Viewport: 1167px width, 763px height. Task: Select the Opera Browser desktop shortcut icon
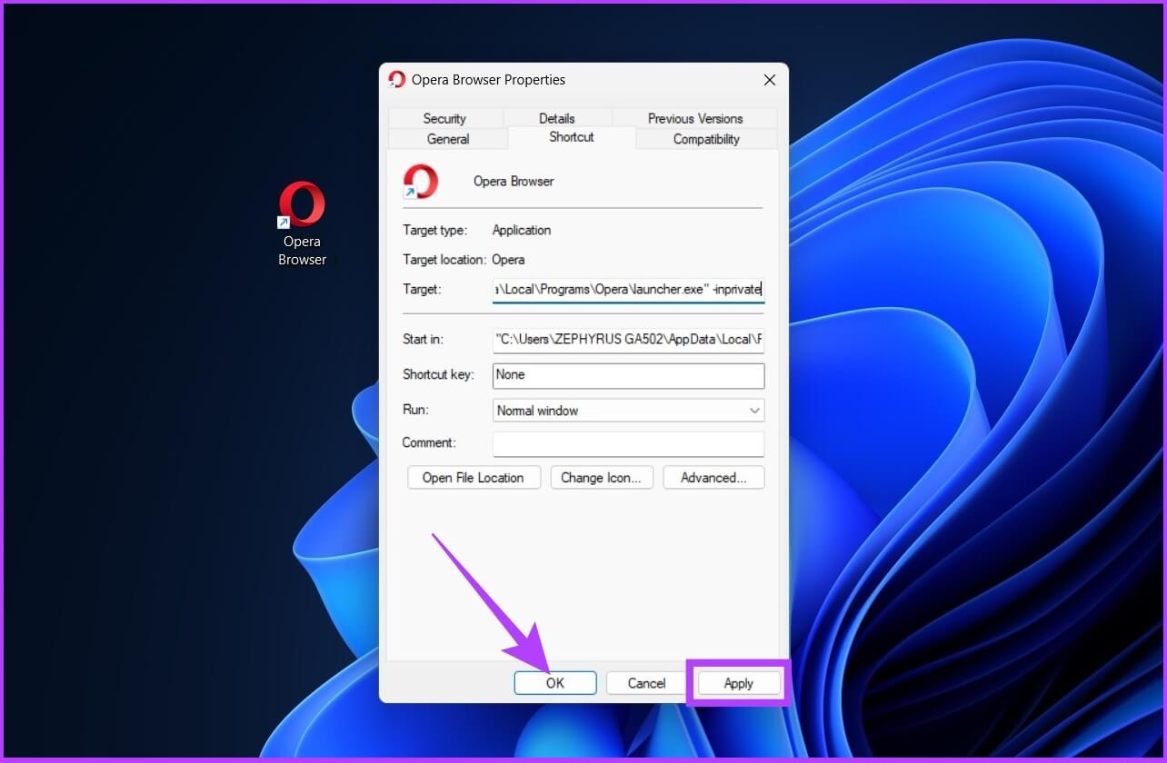click(302, 204)
